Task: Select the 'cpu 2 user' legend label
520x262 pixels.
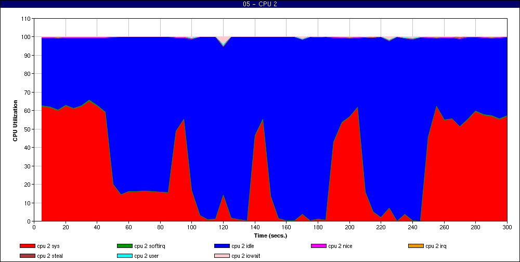Action: tap(146, 256)
